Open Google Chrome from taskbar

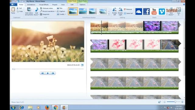tap(55, 107)
